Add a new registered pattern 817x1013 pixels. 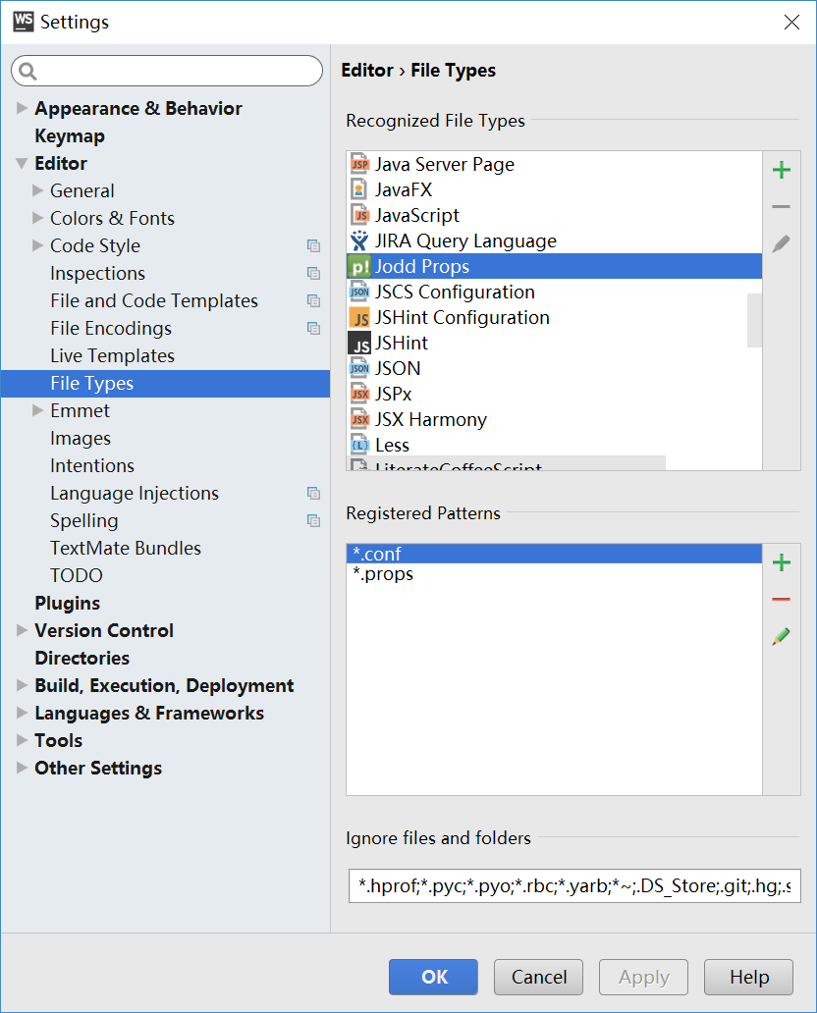(782, 562)
